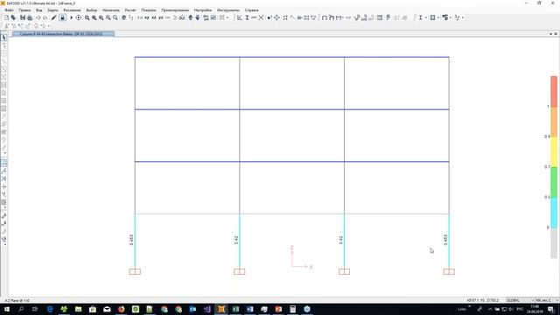The width and height of the screenshot is (560, 315).
Task: Click the red segment of color legend
Action: coord(554,91)
